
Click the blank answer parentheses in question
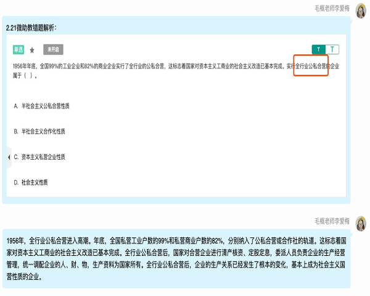coord(29,76)
